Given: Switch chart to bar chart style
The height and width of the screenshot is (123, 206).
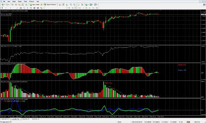Looking at the screenshot, I should [60, 5].
